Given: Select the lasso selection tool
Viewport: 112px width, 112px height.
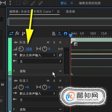Looking at the screenshot, I should click(25, 3).
